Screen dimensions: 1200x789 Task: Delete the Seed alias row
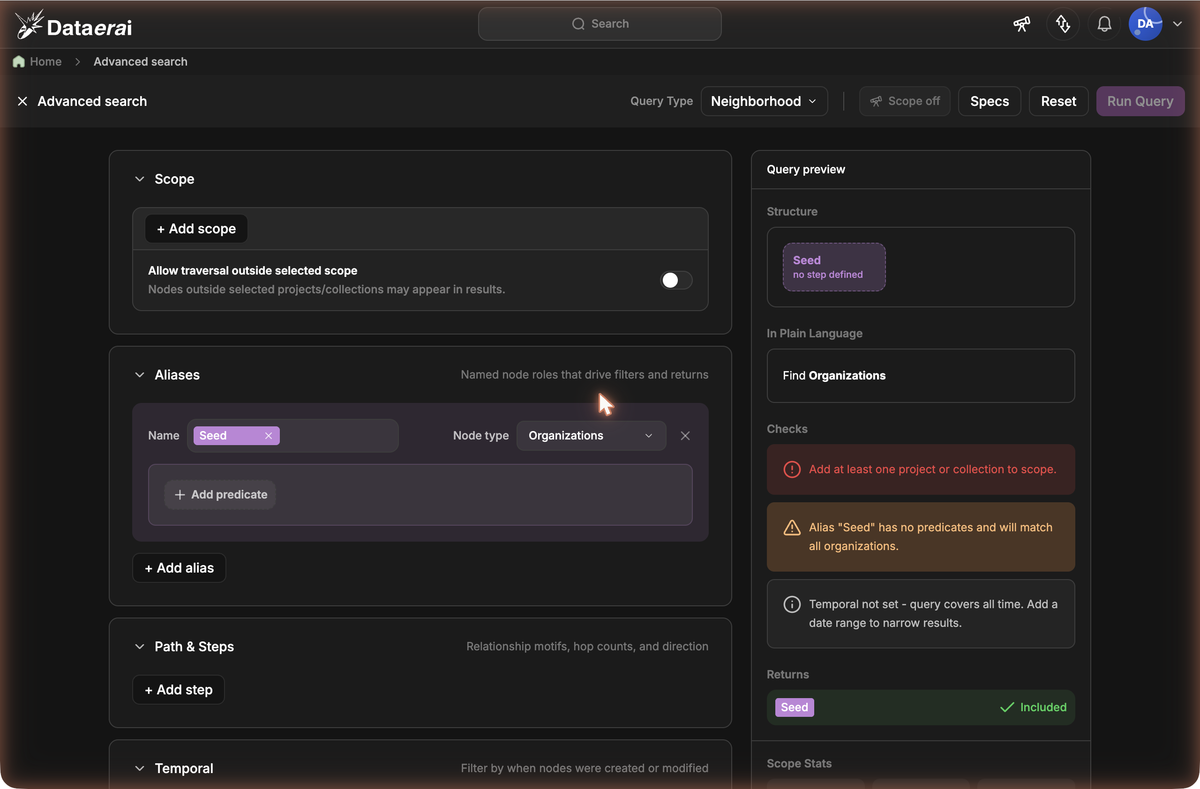coord(685,436)
